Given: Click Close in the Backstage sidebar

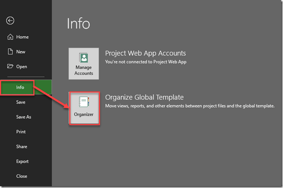Looking at the screenshot, I should 22,176.
